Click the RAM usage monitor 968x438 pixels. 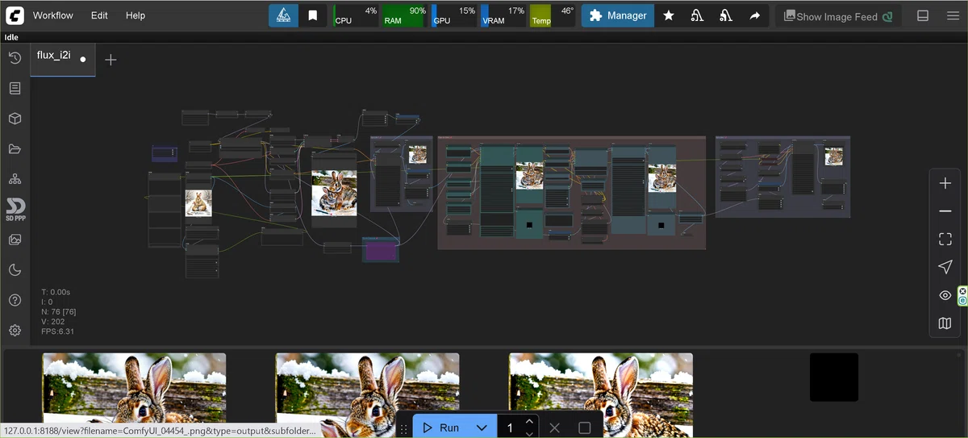pyautogui.click(x=405, y=15)
